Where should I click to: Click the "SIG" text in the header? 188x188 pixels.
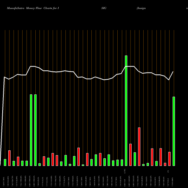coord(104,8)
